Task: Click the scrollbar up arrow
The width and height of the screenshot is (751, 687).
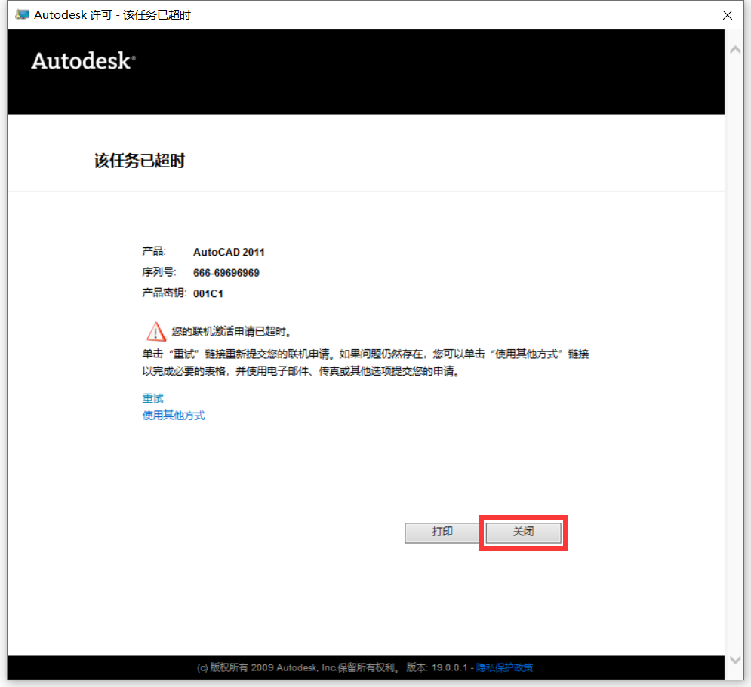Action: [735, 50]
